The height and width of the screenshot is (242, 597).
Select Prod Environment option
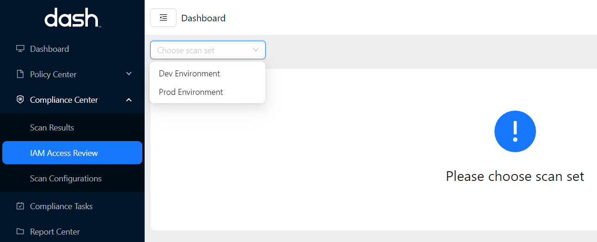(x=191, y=92)
